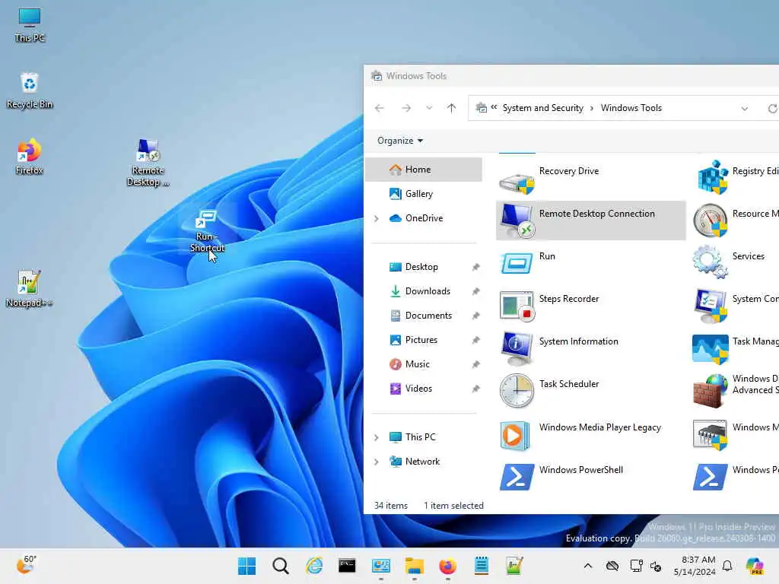Select the System Information icon
Viewport: 779px width, 584px height.
pos(517,348)
